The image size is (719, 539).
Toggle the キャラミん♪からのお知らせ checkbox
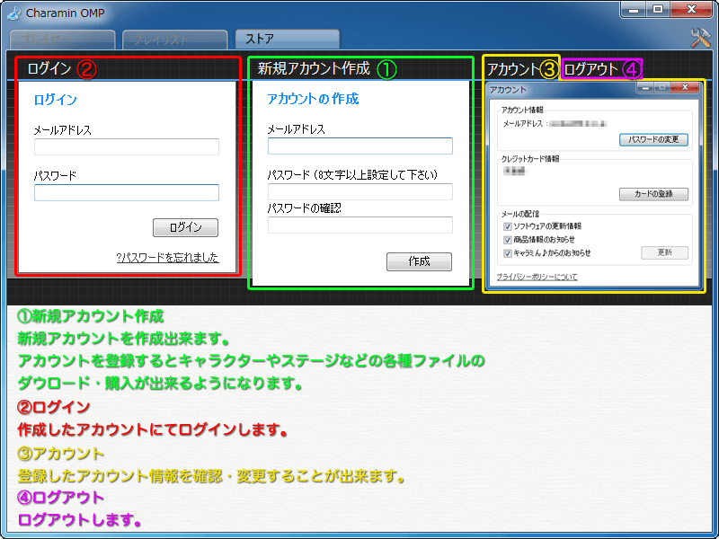pyautogui.click(x=508, y=253)
